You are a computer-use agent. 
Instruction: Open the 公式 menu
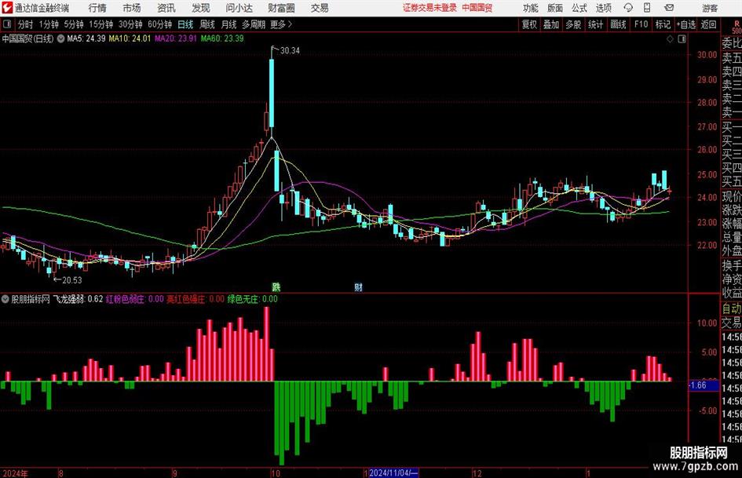(x=579, y=8)
